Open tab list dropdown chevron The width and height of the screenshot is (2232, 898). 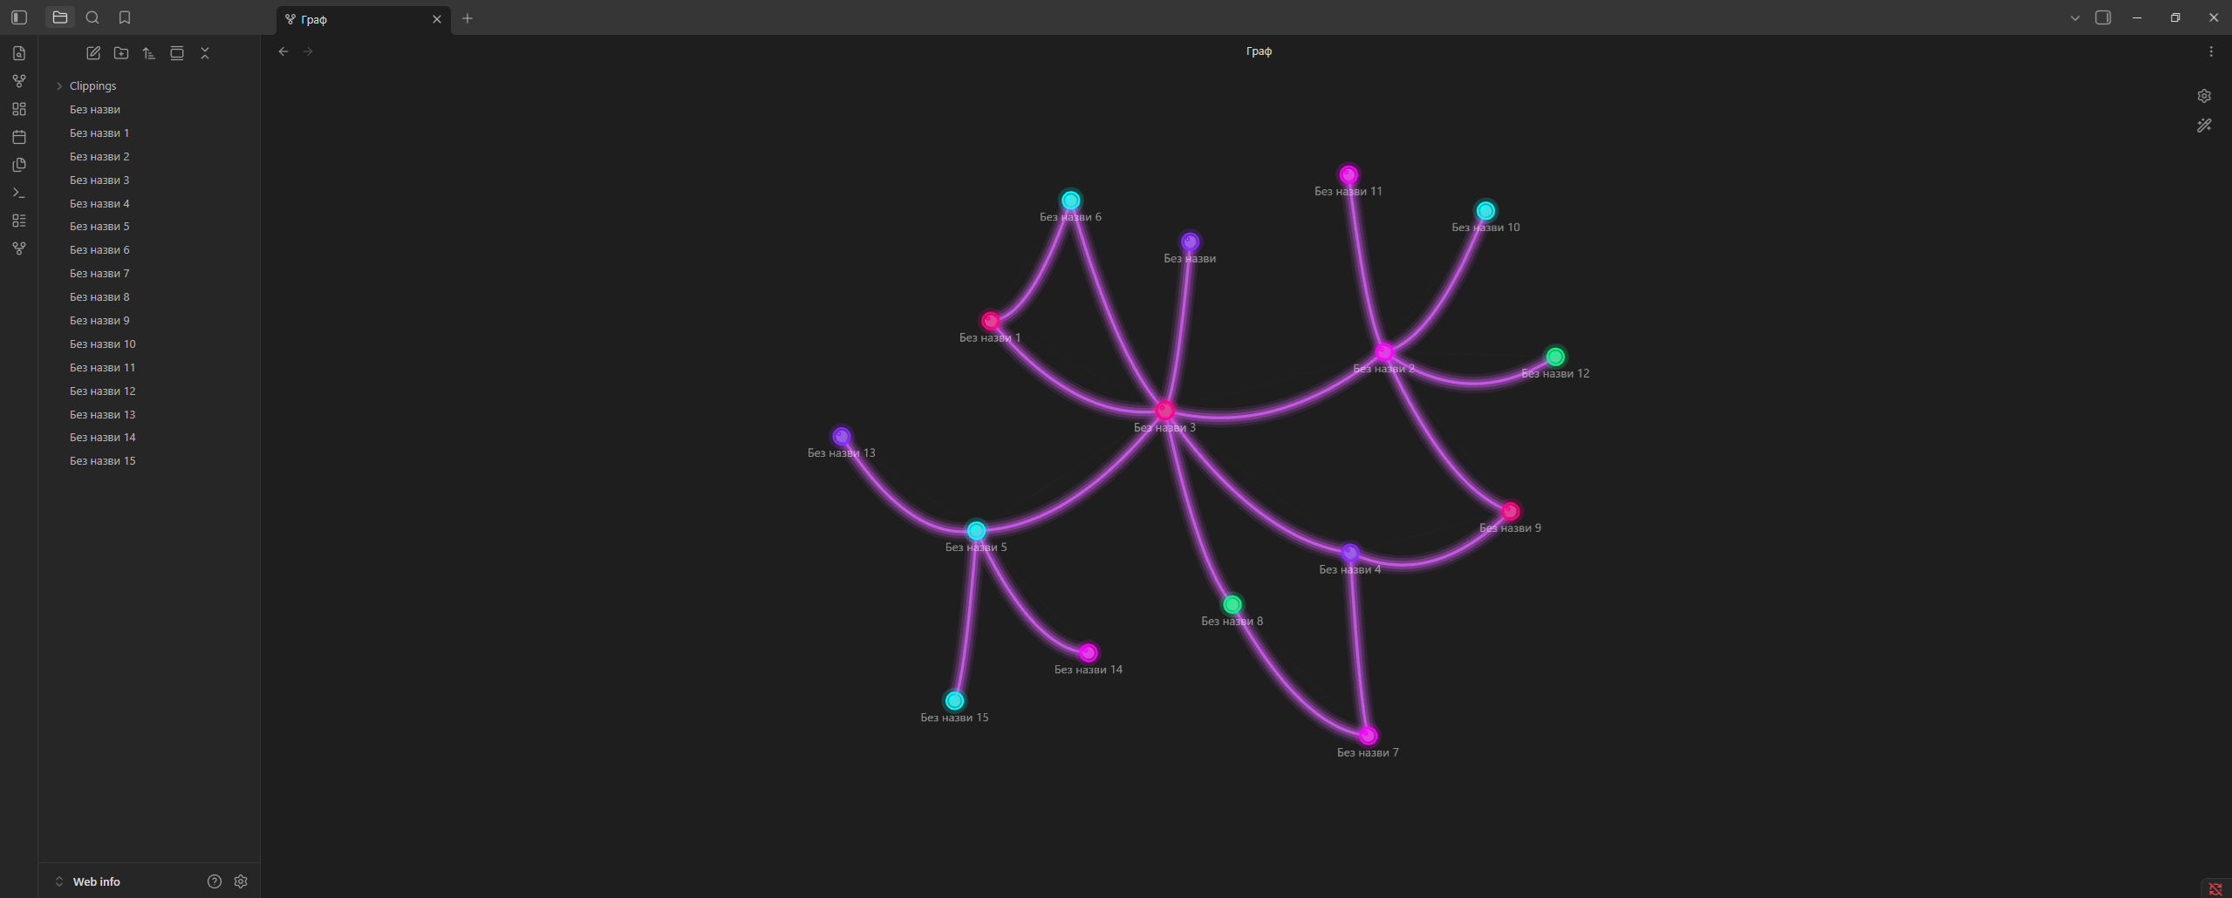[2075, 17]
